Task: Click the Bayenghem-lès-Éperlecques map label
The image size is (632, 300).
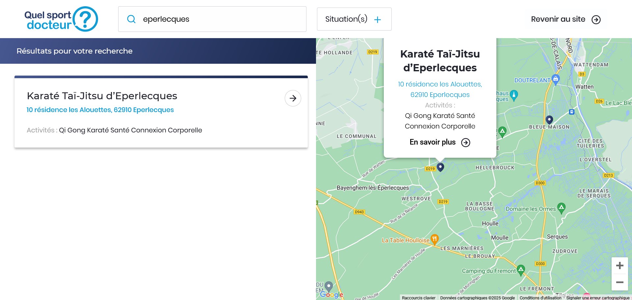Action: pos(373,188)
